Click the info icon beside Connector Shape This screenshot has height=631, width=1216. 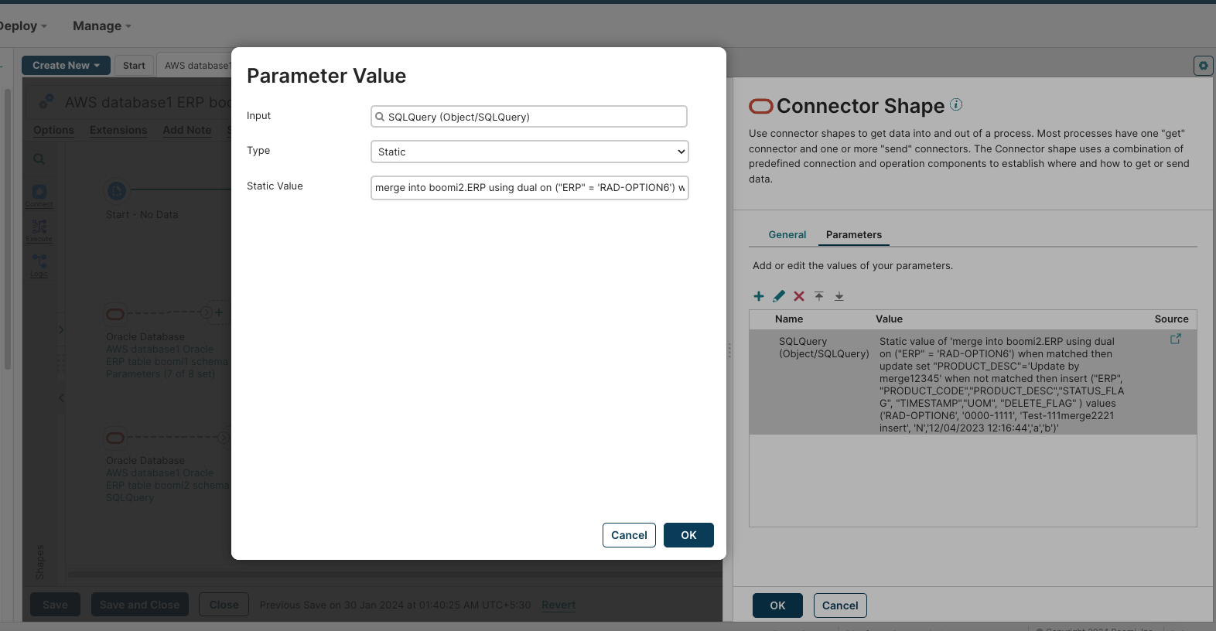pyautogui.click(x=956, y=105)
